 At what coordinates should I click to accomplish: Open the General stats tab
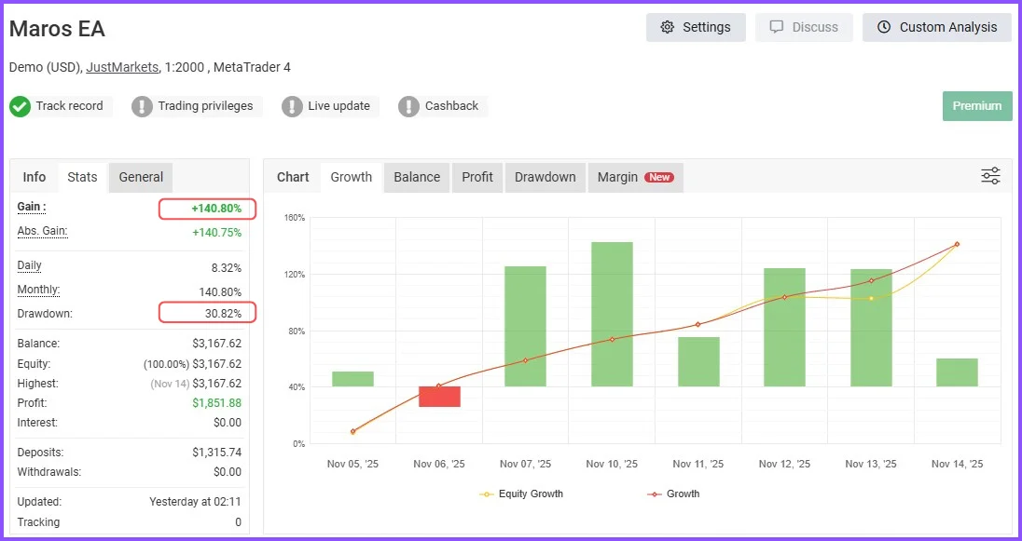(140, 177)
